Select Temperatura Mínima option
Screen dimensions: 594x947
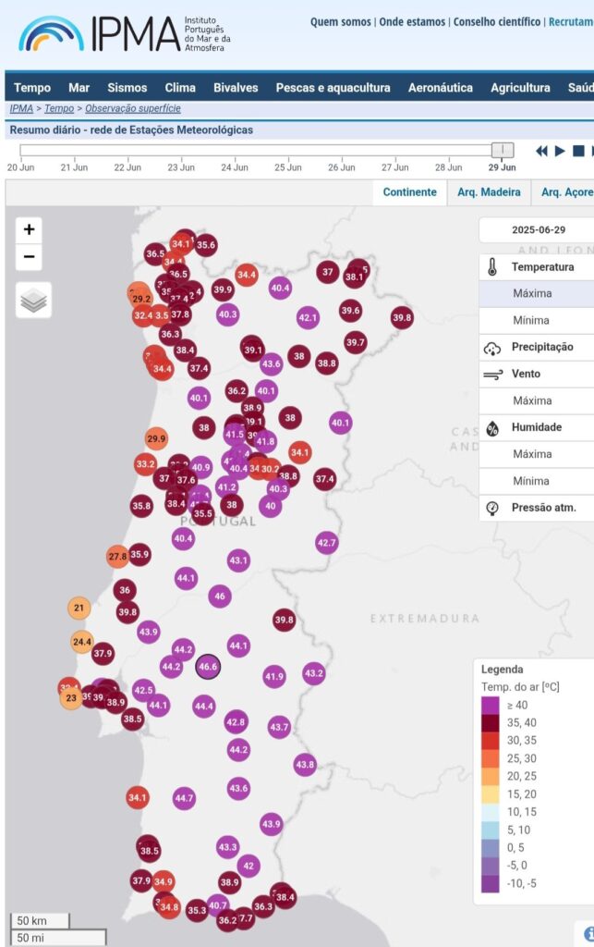[x=536, y=320]
